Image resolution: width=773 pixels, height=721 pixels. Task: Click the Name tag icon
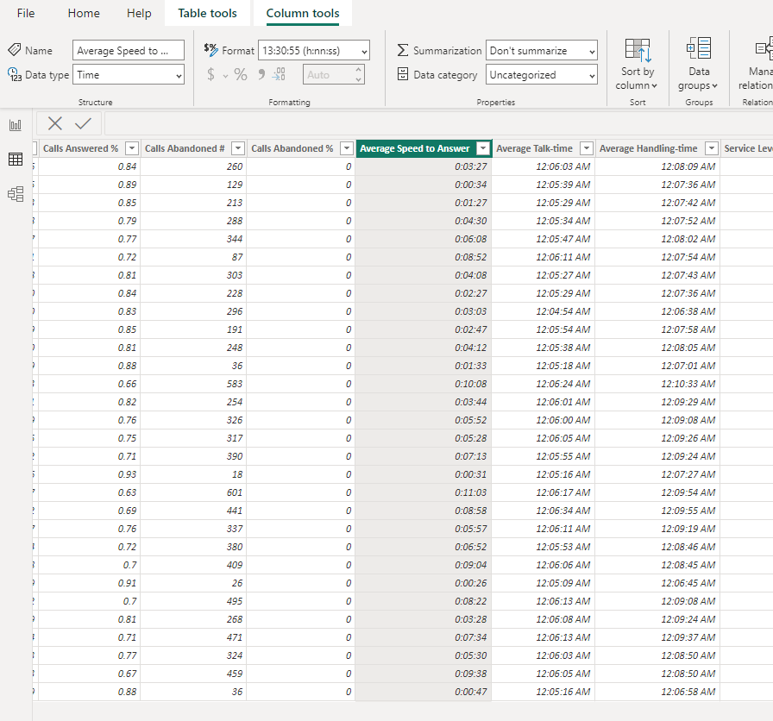point(15,50)
